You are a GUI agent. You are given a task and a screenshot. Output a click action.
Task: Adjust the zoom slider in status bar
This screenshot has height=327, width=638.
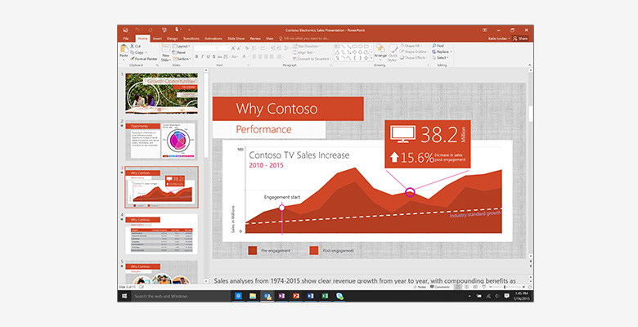(505, 287)
